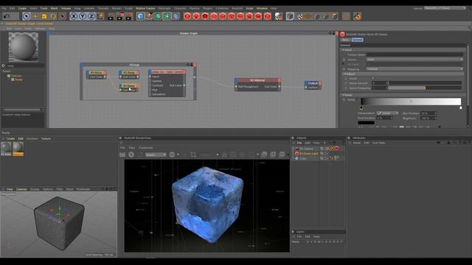
Task: Click the Noise Frequency slider
Action: coord(425,88)
